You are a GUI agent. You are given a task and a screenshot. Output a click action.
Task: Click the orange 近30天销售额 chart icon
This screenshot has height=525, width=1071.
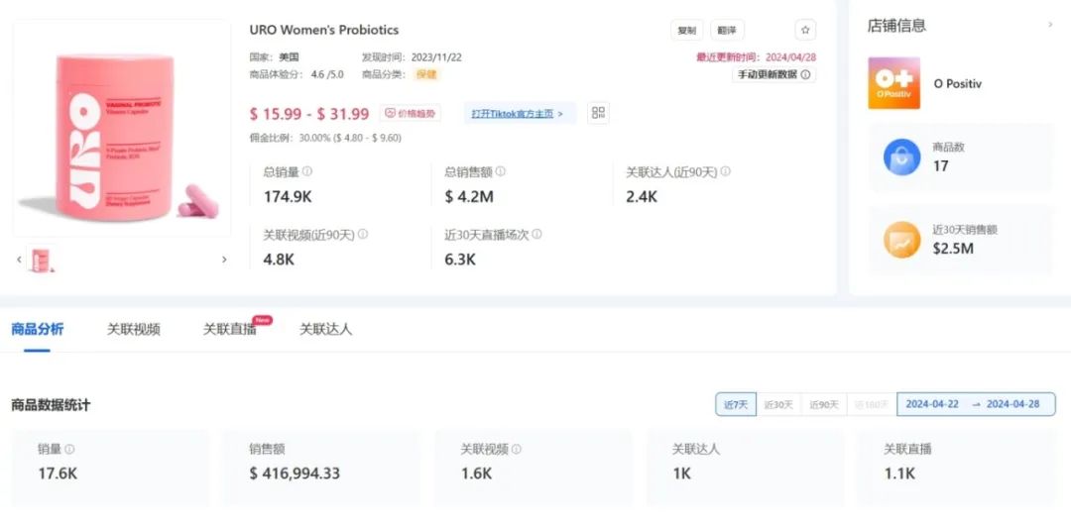(901, 240)
